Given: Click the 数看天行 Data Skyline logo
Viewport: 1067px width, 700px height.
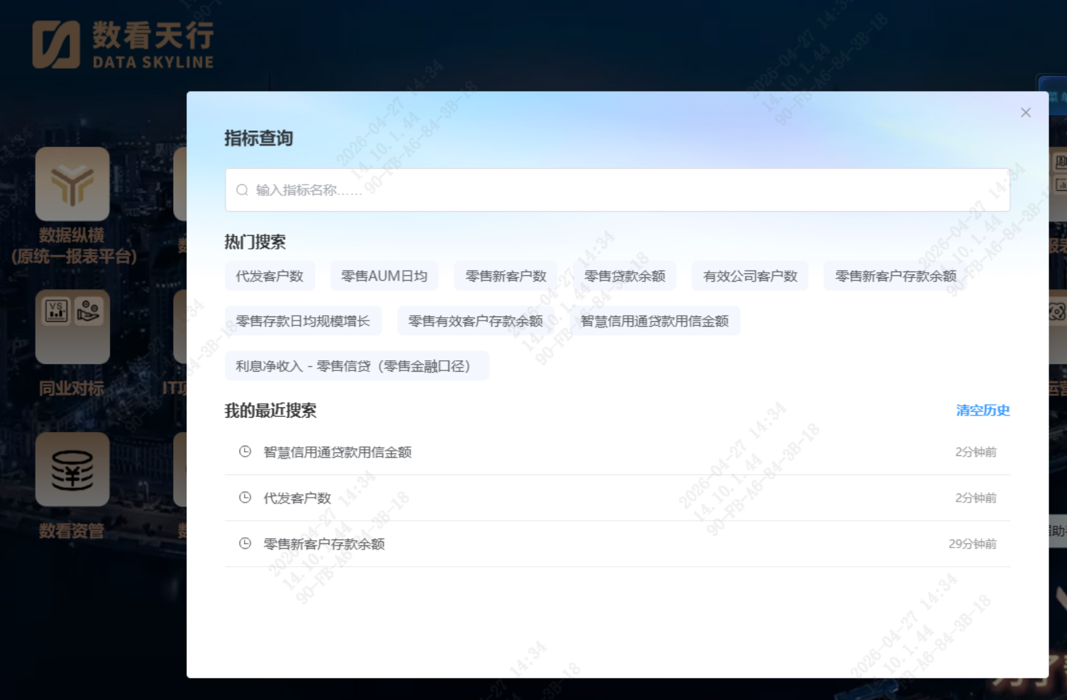Looking at the screenshot, I should pyautogui.click(x=123, y=44).
